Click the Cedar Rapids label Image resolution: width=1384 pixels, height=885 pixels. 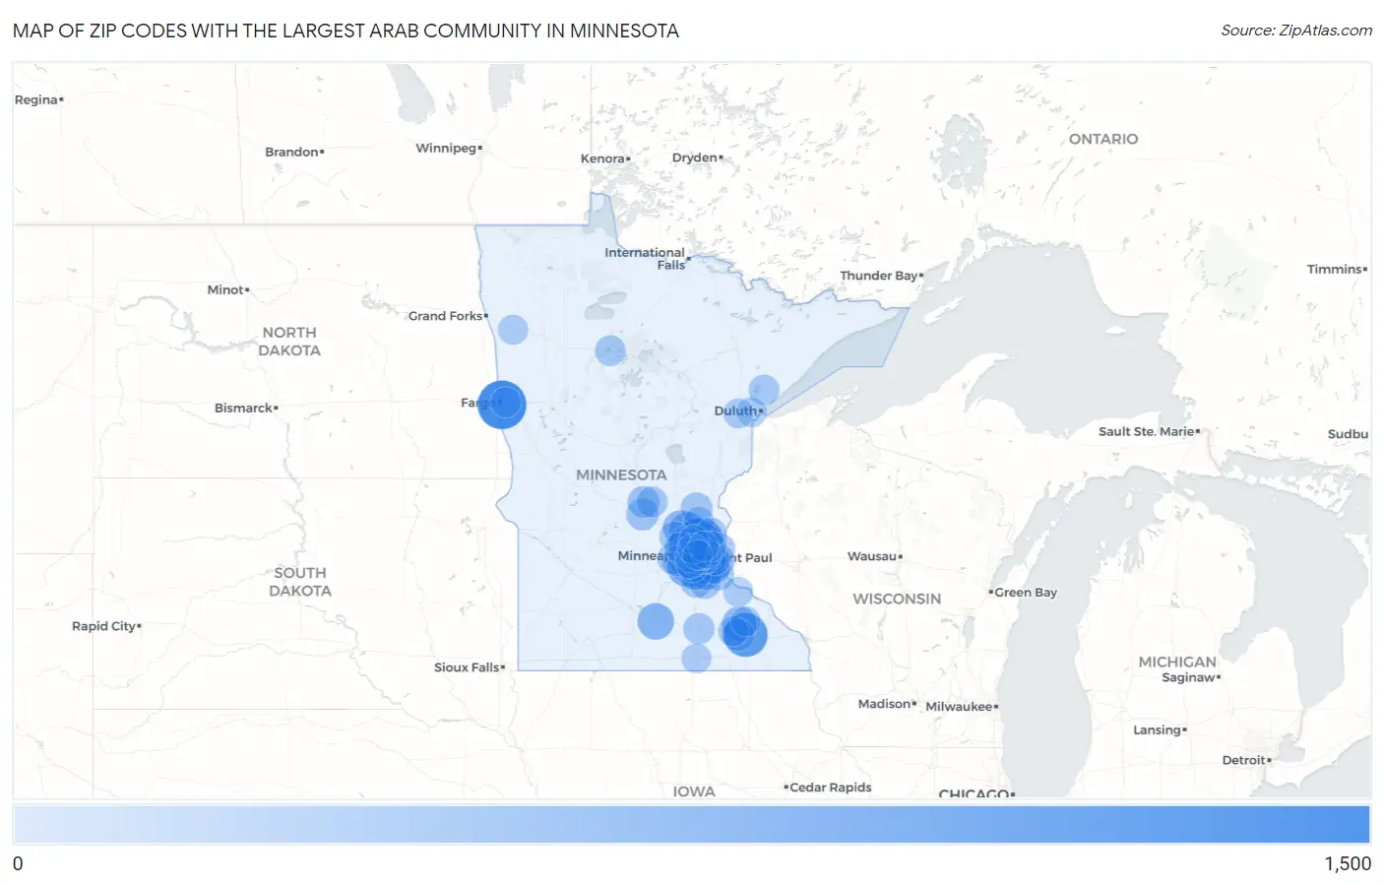[828, 788]
